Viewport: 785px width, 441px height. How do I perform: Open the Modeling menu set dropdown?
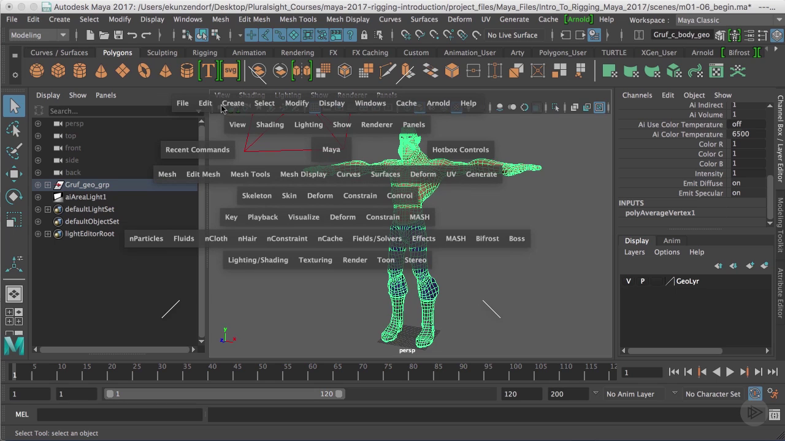[x=38, y=35]
